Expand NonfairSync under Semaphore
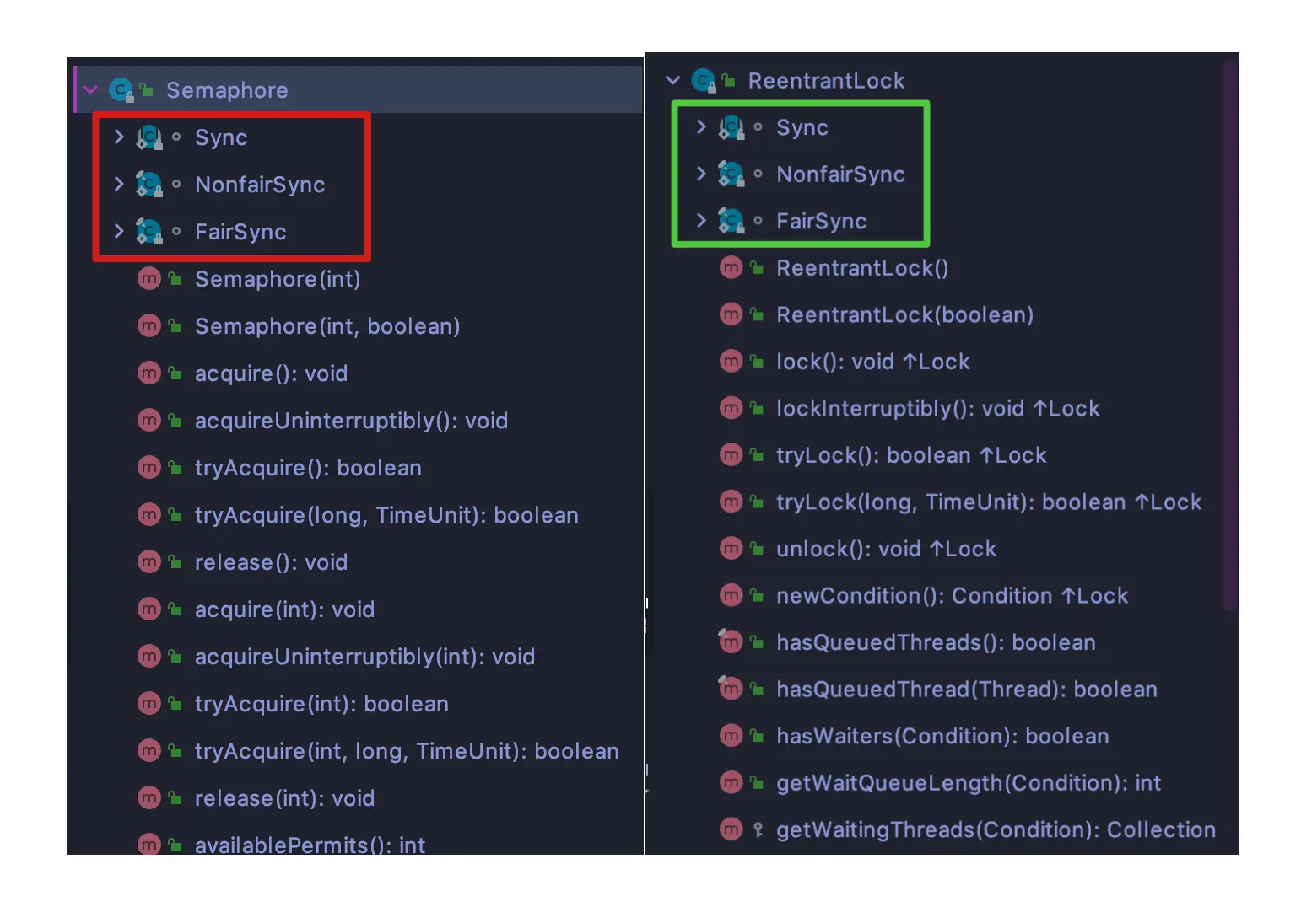Image resolution: width=1301 pixels, height=907 pixels. click(119, 184)
